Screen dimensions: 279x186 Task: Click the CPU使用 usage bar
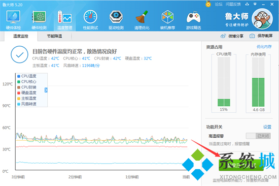click(x=224, y=82)
